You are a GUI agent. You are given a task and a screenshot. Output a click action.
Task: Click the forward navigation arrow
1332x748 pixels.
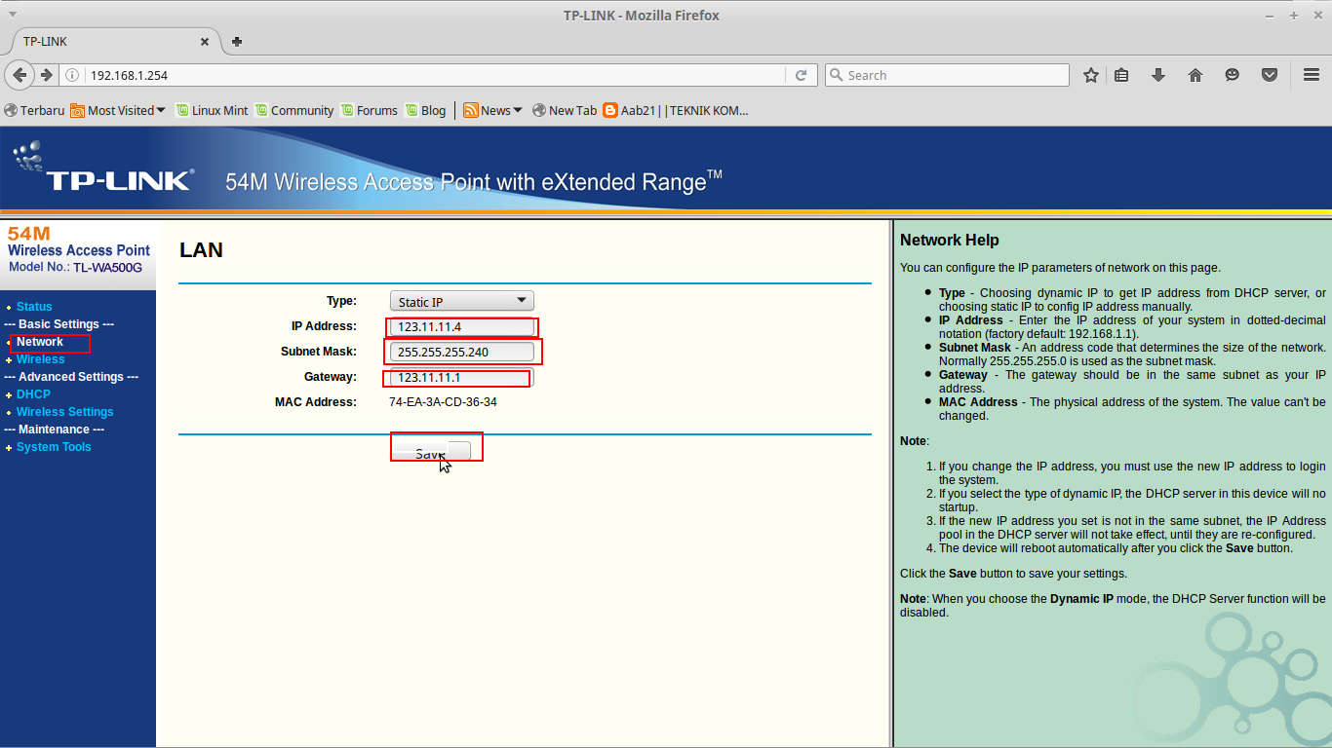tap(47, 75)
